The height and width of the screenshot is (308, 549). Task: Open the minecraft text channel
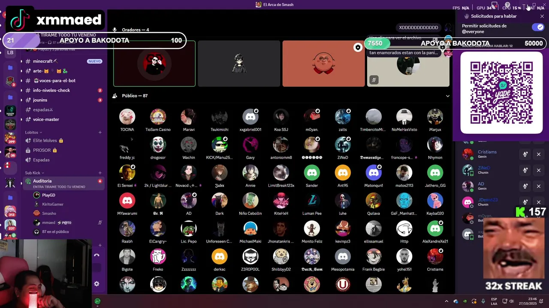point(63,61)
